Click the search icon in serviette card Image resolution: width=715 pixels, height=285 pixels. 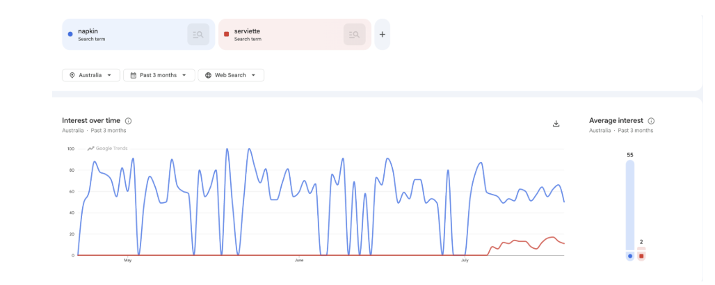pyautogui.click(x=354, y=35)
